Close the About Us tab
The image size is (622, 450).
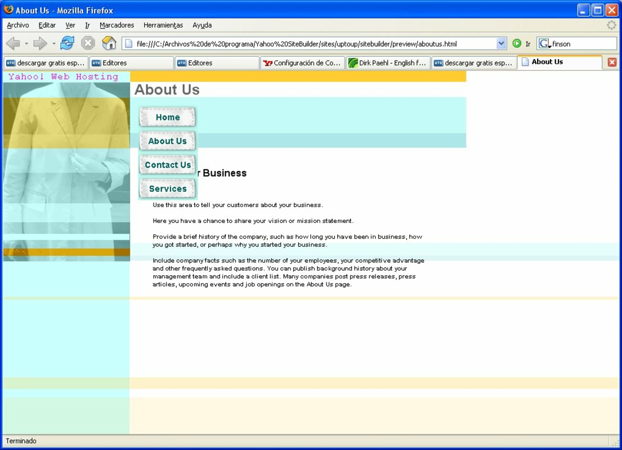pos(611,62)
